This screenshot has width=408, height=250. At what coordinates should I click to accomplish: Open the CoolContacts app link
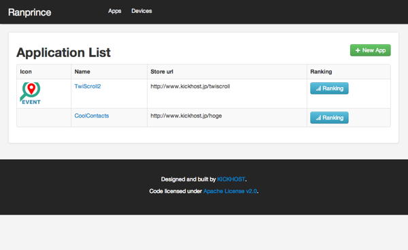click(x=92, y=115)
